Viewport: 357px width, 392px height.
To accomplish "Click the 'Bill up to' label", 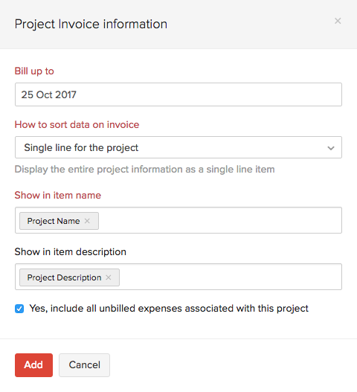I will [x=34, y=71].
